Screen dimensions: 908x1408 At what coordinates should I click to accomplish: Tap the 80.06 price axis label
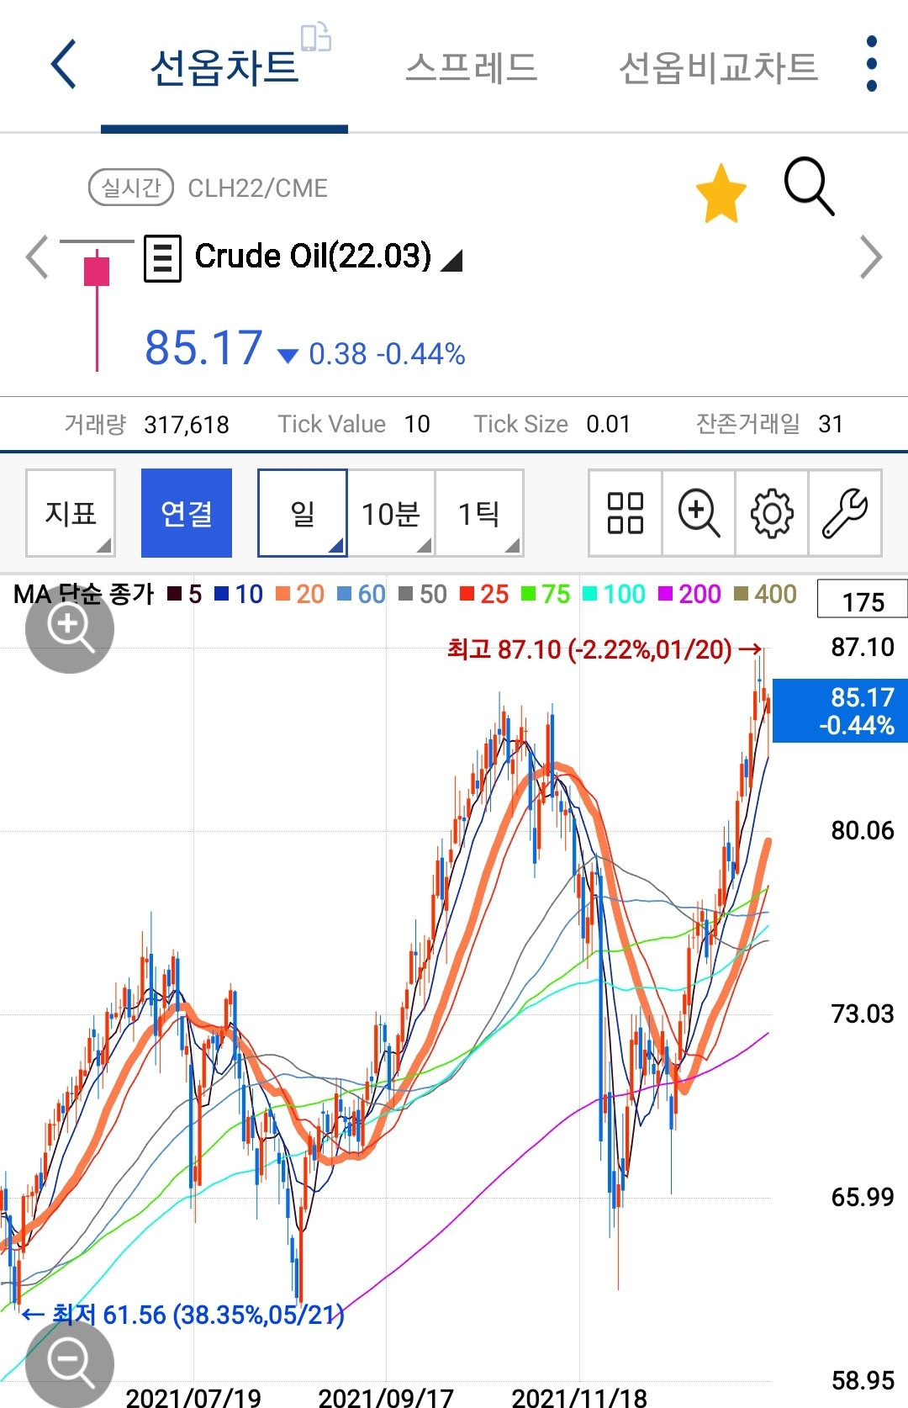coord(863,831)
